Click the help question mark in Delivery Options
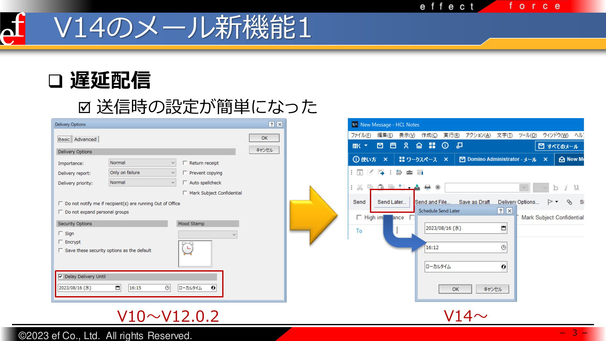 tap(271, 124)
